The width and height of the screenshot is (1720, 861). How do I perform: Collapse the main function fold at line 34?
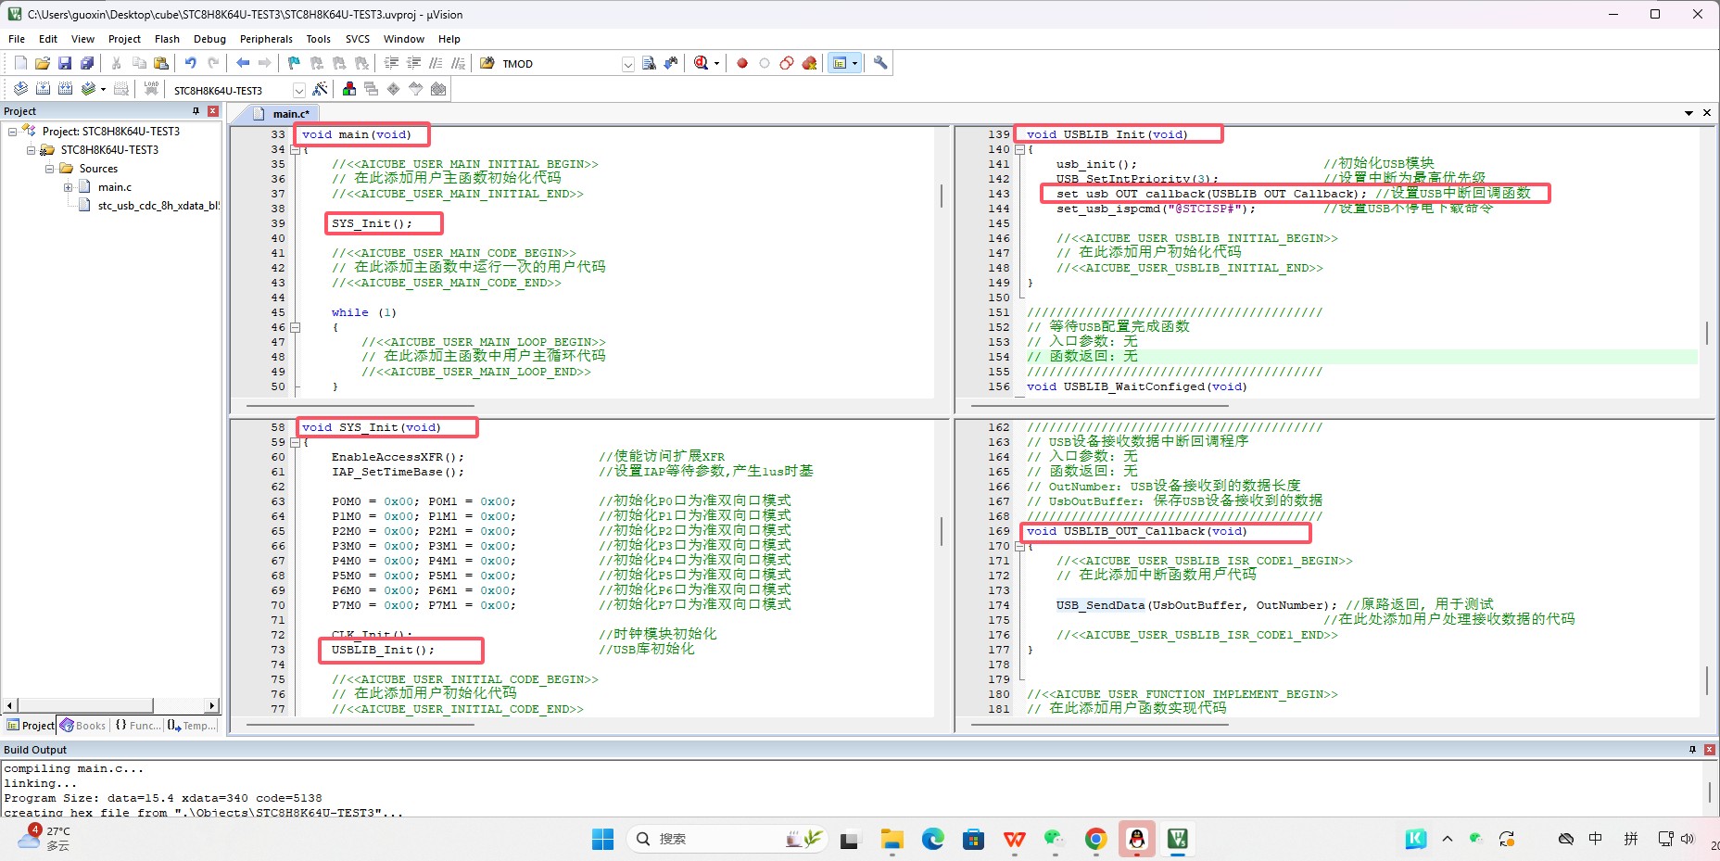296,149
